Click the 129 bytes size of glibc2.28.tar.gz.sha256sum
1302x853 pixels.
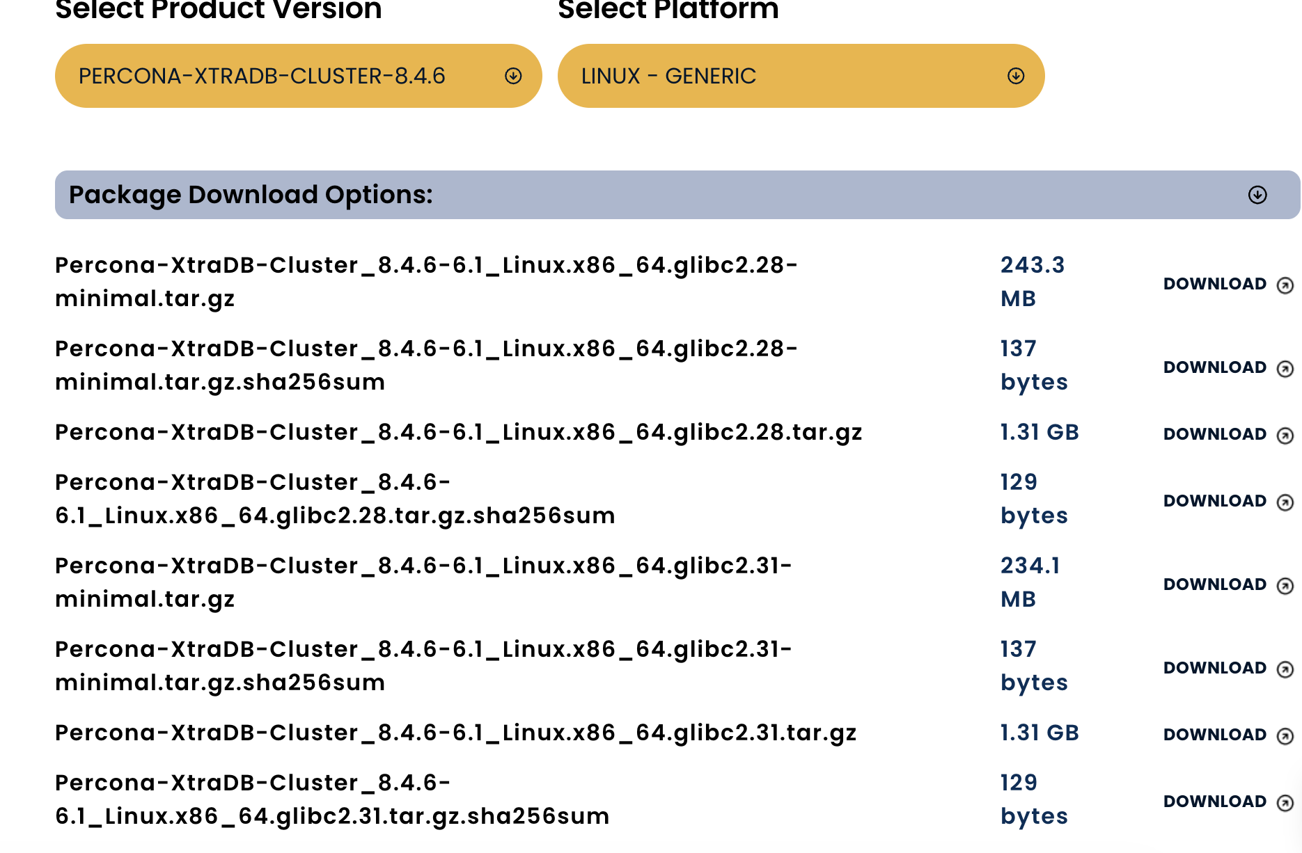[1034, 499]
